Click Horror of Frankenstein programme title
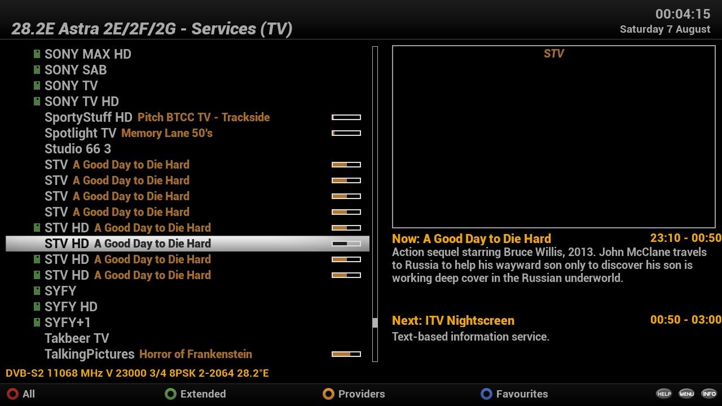The width and height of the screenshot is (722, 406). pyautogui.click(x=196, y=354)
